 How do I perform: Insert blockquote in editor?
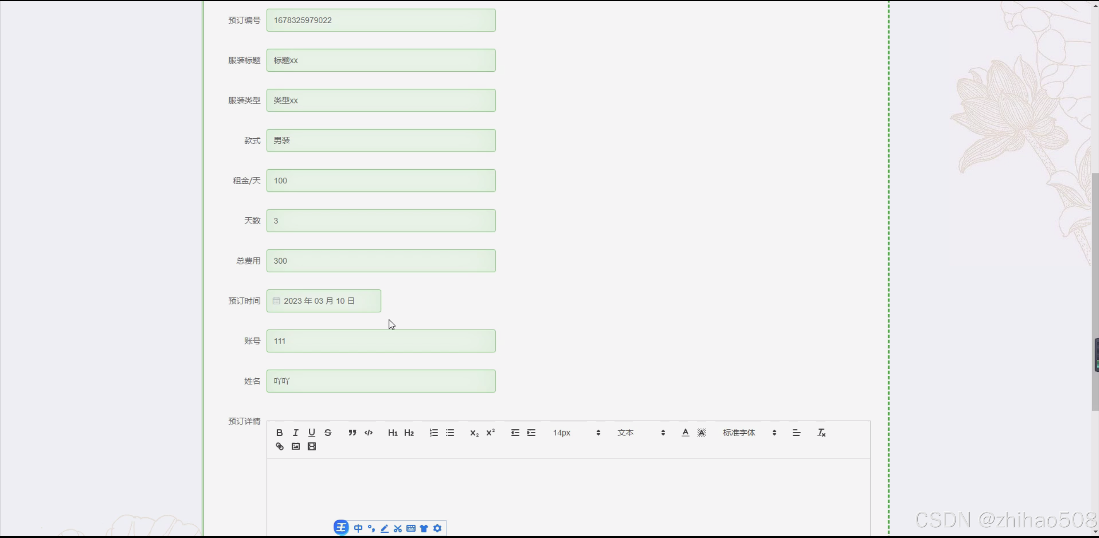[352, 433]
